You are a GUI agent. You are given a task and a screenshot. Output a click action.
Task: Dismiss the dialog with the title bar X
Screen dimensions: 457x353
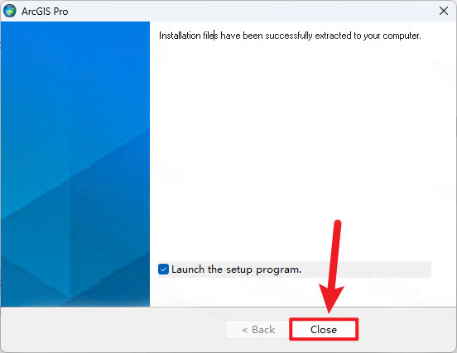pyautogui.click(x=444, y=11)
